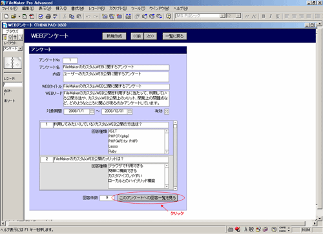
Task: Click the Copy toolbar icon
Action: [72, 16]
